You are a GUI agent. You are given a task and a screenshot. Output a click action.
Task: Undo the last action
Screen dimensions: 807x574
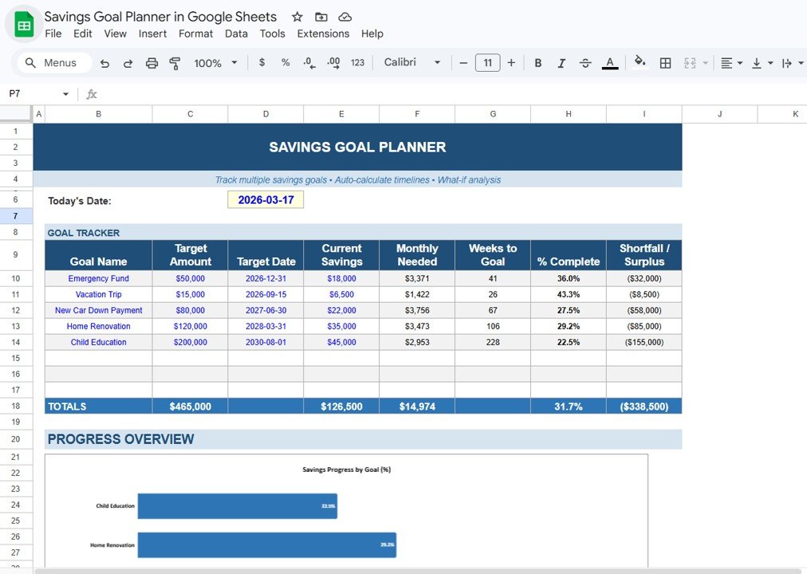[104, 62]
